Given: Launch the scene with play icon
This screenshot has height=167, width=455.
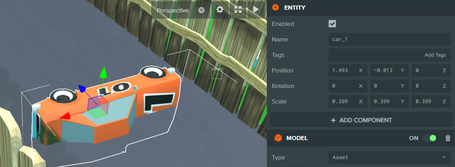Looking at the screenshot, I should pos(256,10).
